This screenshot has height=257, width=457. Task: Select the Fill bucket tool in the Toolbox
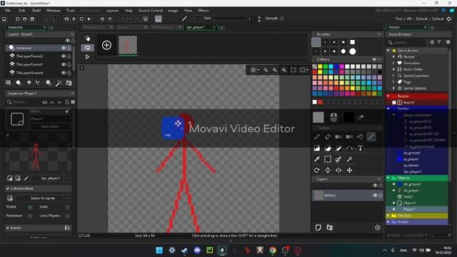click(x=360, y=137)
